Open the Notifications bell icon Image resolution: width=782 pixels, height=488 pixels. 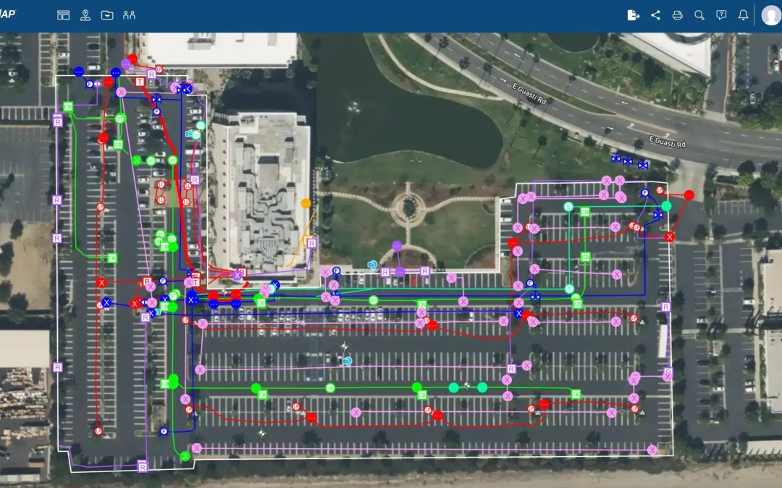pyautogui.click(x=742, y=14)
